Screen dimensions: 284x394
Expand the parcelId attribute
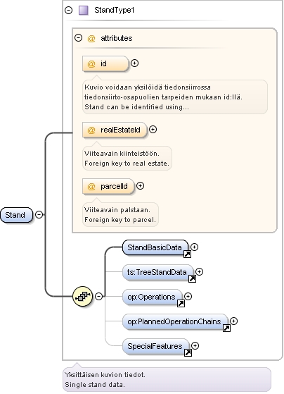(x=141, y=186)
